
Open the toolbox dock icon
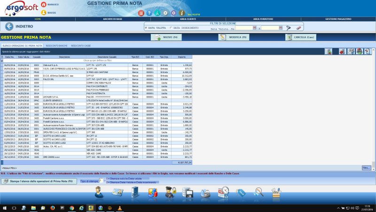click(276, 193)
